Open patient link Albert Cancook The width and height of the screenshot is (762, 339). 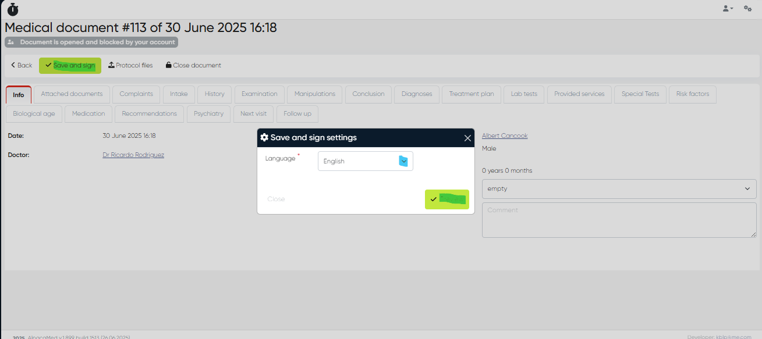pyautogui.click(x=505, y=136)
